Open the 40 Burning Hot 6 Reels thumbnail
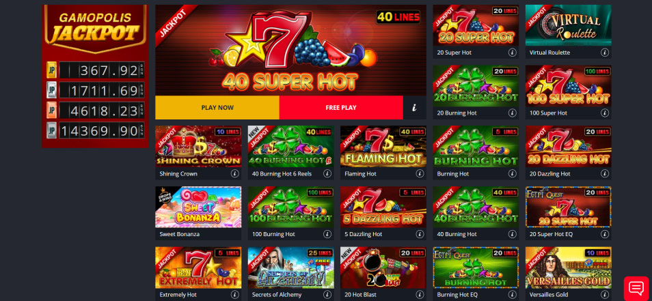The height and width of the screenshot is (301, 652). coord(290,147)
